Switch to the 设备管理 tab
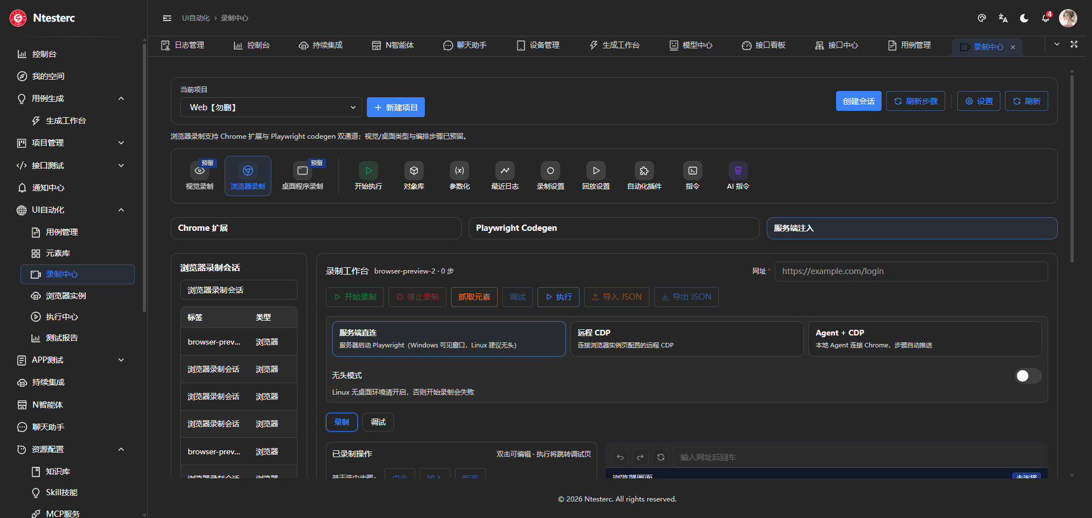Image resolution: width=1092 pixels, height=518 pixels. click(537, 45)
